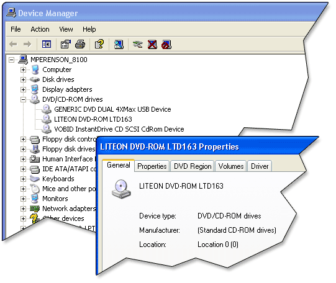Expand the Network adapters node
This screenshot has height=283, width=336.
(x=23, y=209)
